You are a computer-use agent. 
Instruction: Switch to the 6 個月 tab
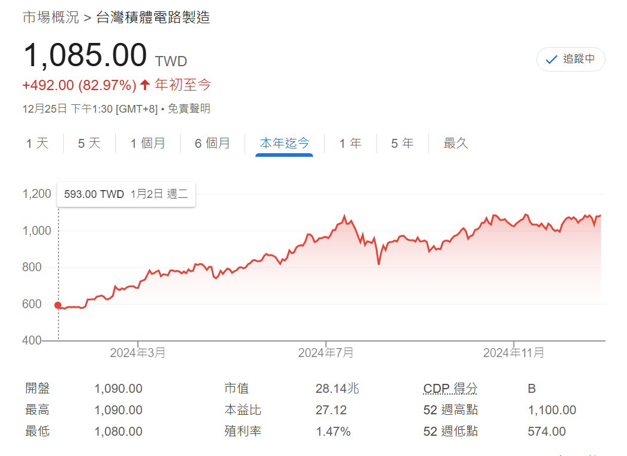coord(212,143)
